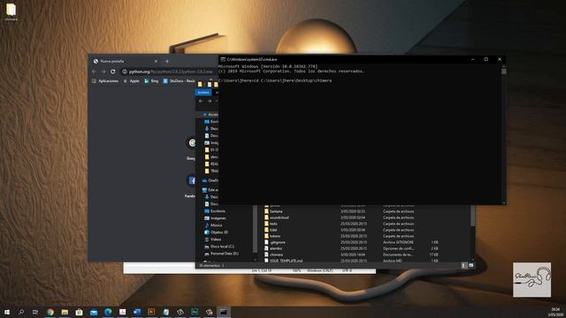Viewport: 566px width, 318px height.
Task: Open File Explorer from the taskbar
Action: (65, 312)
